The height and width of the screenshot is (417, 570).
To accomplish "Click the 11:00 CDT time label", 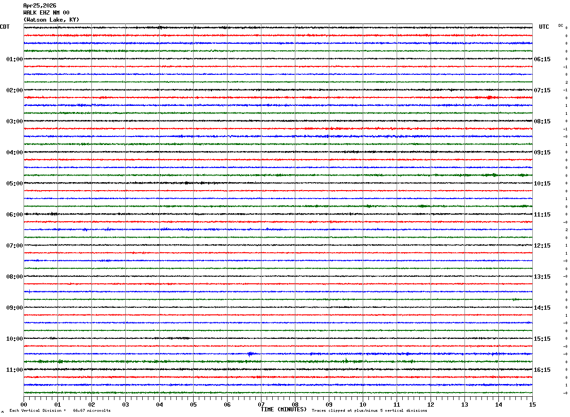I will click(x=14, y=370).
